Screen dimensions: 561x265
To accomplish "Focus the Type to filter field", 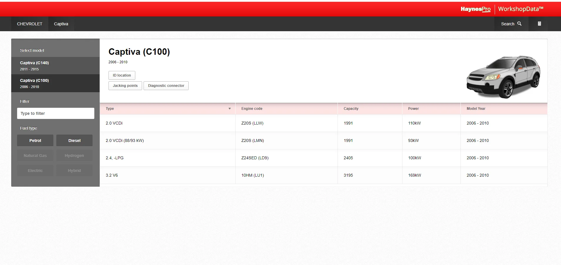I will 56,113.
